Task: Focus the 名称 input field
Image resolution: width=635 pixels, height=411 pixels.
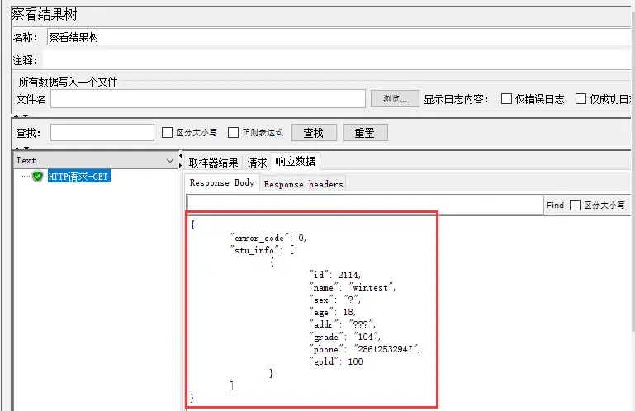Action: [339, 37]
